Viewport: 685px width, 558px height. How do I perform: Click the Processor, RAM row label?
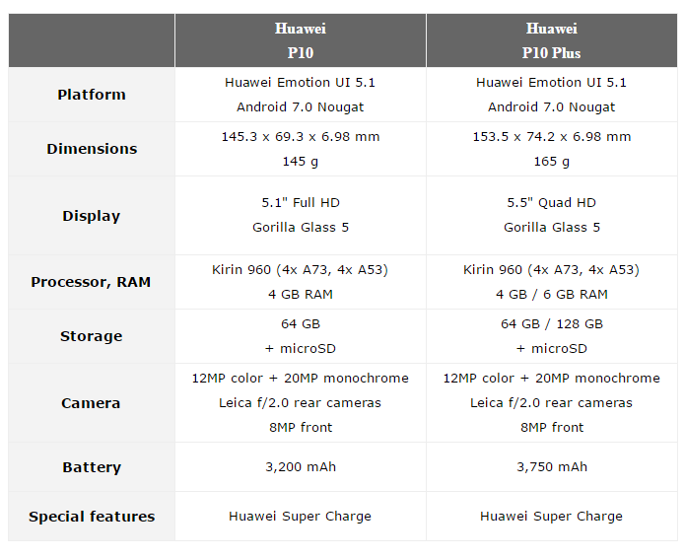[x=92, y=282]
